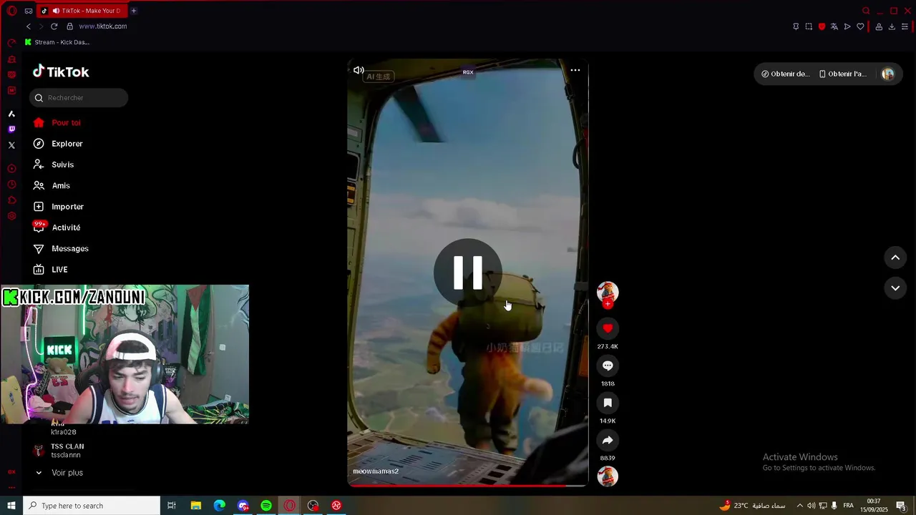Open browser account profile icon
Screen dimensions: 916x515
tap(879, 26)
